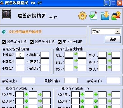Click the 欢迎使用魔兽改键精灵 text

[x=25, y=32]
